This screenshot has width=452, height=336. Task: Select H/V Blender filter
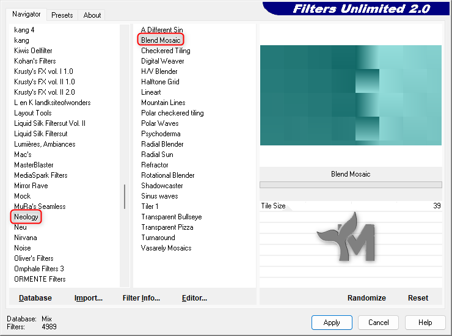tap(159, 71)
